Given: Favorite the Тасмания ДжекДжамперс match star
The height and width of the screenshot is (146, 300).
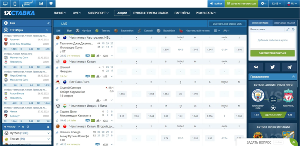Looking at the screenshot, I should point(57,56).
